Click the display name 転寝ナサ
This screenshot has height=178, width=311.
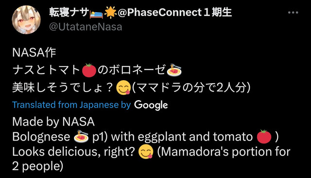tap(69, 13)
